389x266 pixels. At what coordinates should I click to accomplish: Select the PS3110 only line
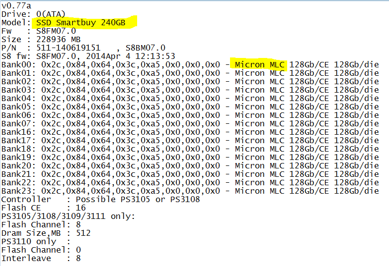click(36, 241)
